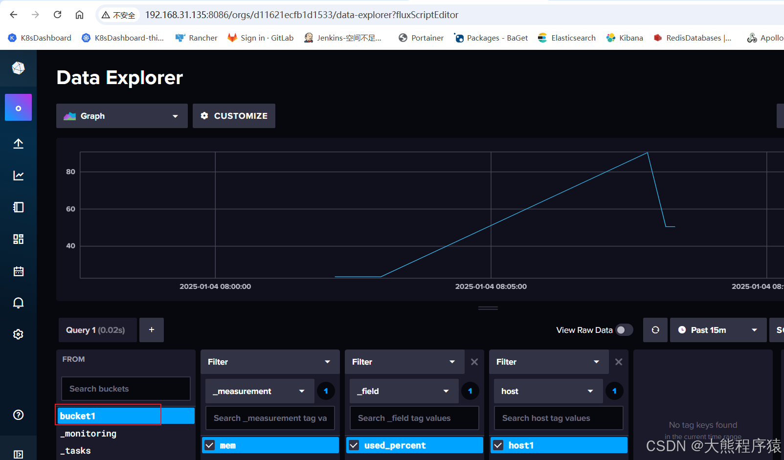Open the Tasks calendar icon

point(18,271)
